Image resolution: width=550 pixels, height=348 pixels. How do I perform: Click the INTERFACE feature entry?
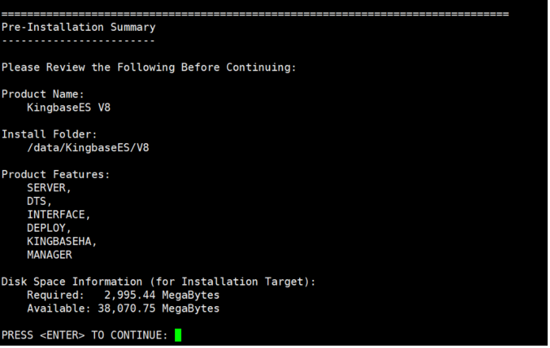(59, 215)
